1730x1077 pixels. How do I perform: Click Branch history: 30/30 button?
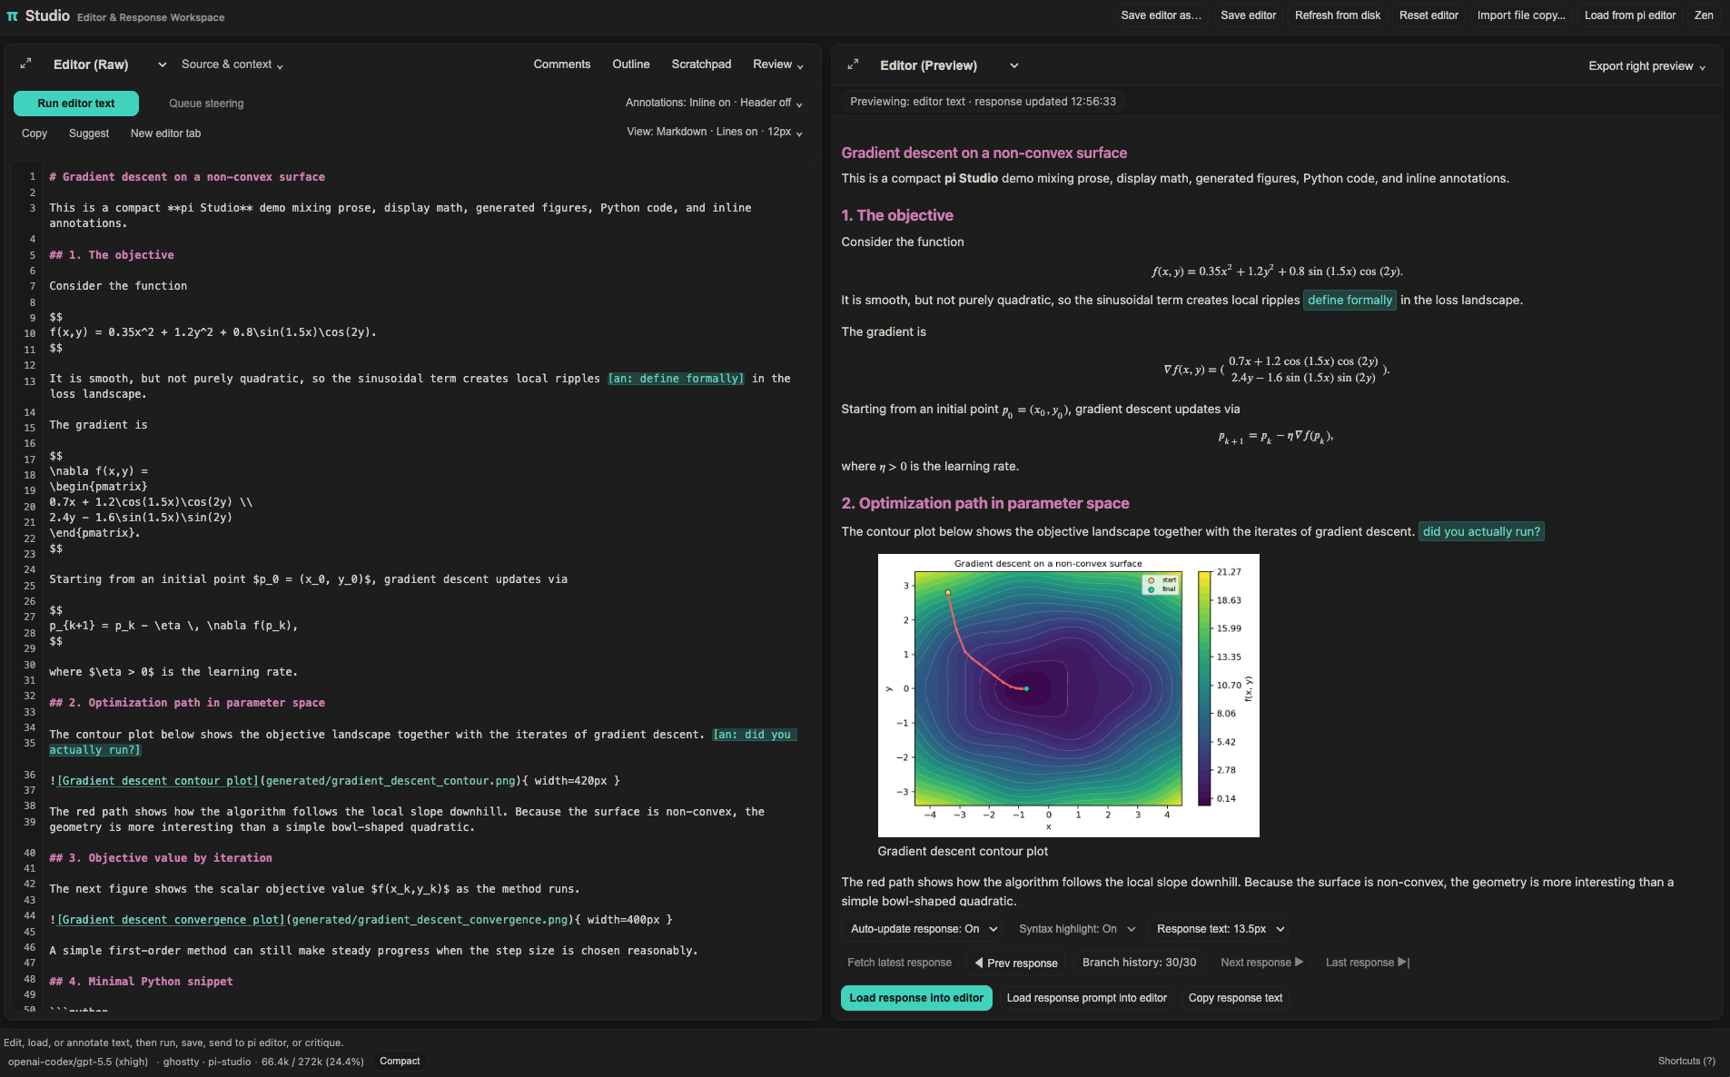pyautogui.click(x=1139, y=963)
